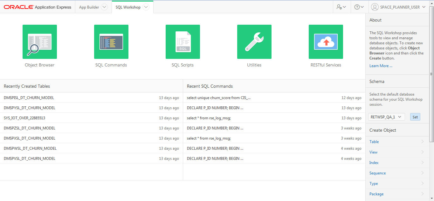Screen dimensions: 434x201
Task: Expand the App Builder dropdown arrow
Action: [104, 7]
